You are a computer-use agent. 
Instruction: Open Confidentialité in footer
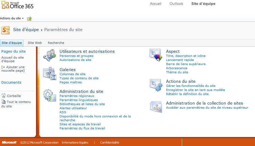(109, 142)
